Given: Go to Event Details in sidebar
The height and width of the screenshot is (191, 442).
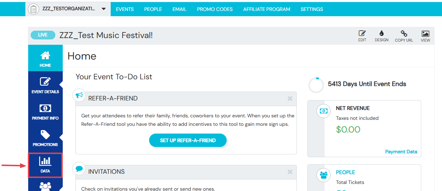Looking at the screenshot, I should pyautogui.click(x=45, y=85).
